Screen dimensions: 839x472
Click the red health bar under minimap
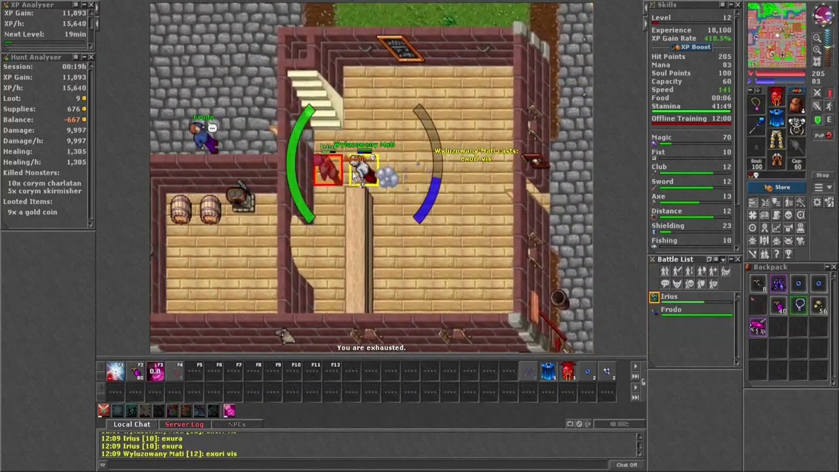[x=780, y=73]
